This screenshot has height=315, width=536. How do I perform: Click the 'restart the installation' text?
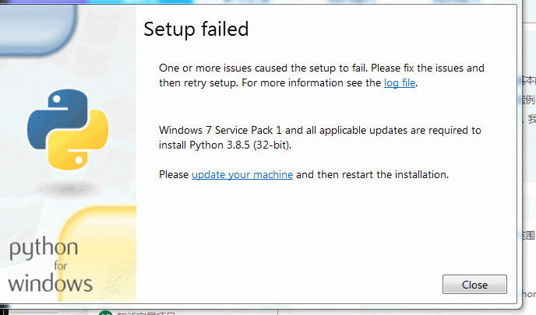point(395,175)
